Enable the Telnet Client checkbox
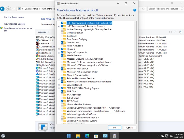The width and height of the screenshot is (184, 139). (x=62, y=98)
